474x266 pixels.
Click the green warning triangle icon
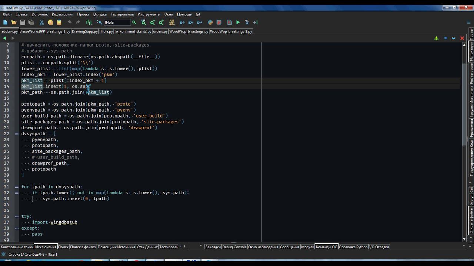click(x=436, y=38)
